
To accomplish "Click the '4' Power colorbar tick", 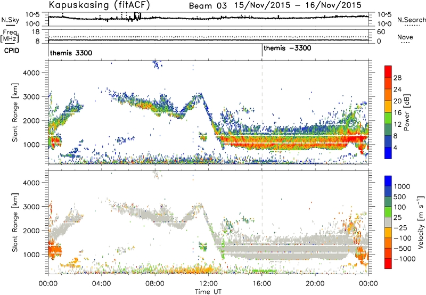I will (395, 147).
